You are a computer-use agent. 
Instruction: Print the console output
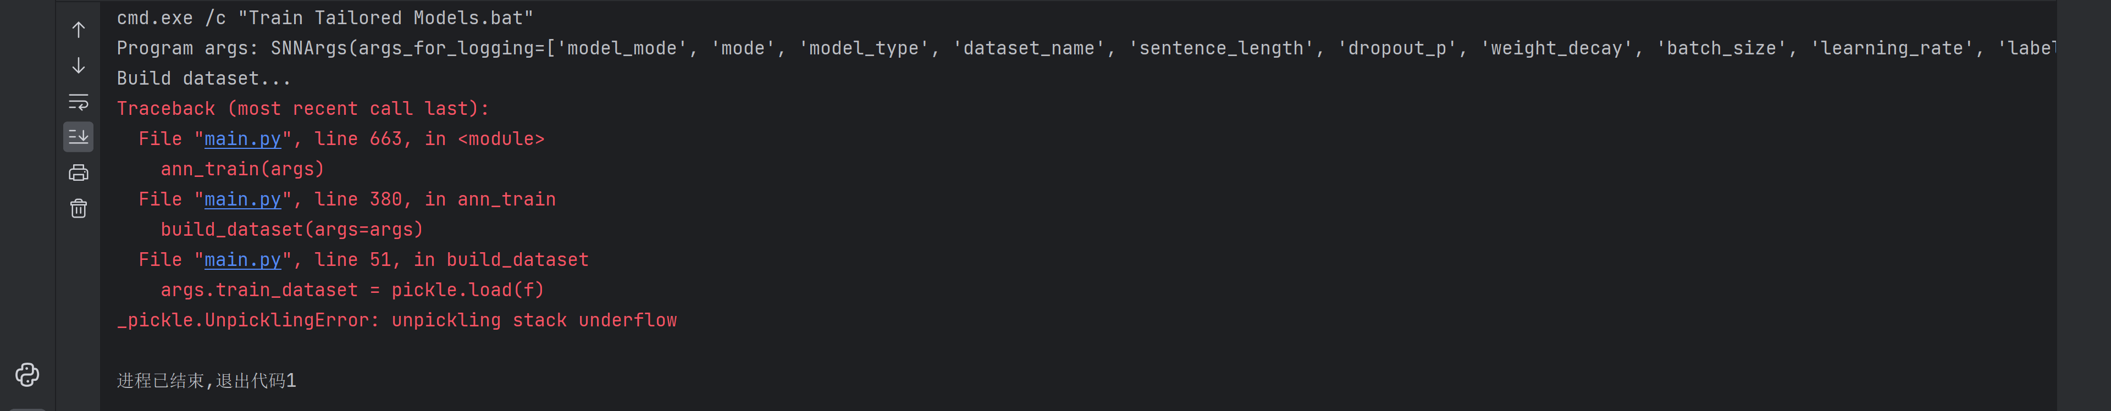pyautogui.click(x=79, y=173)
